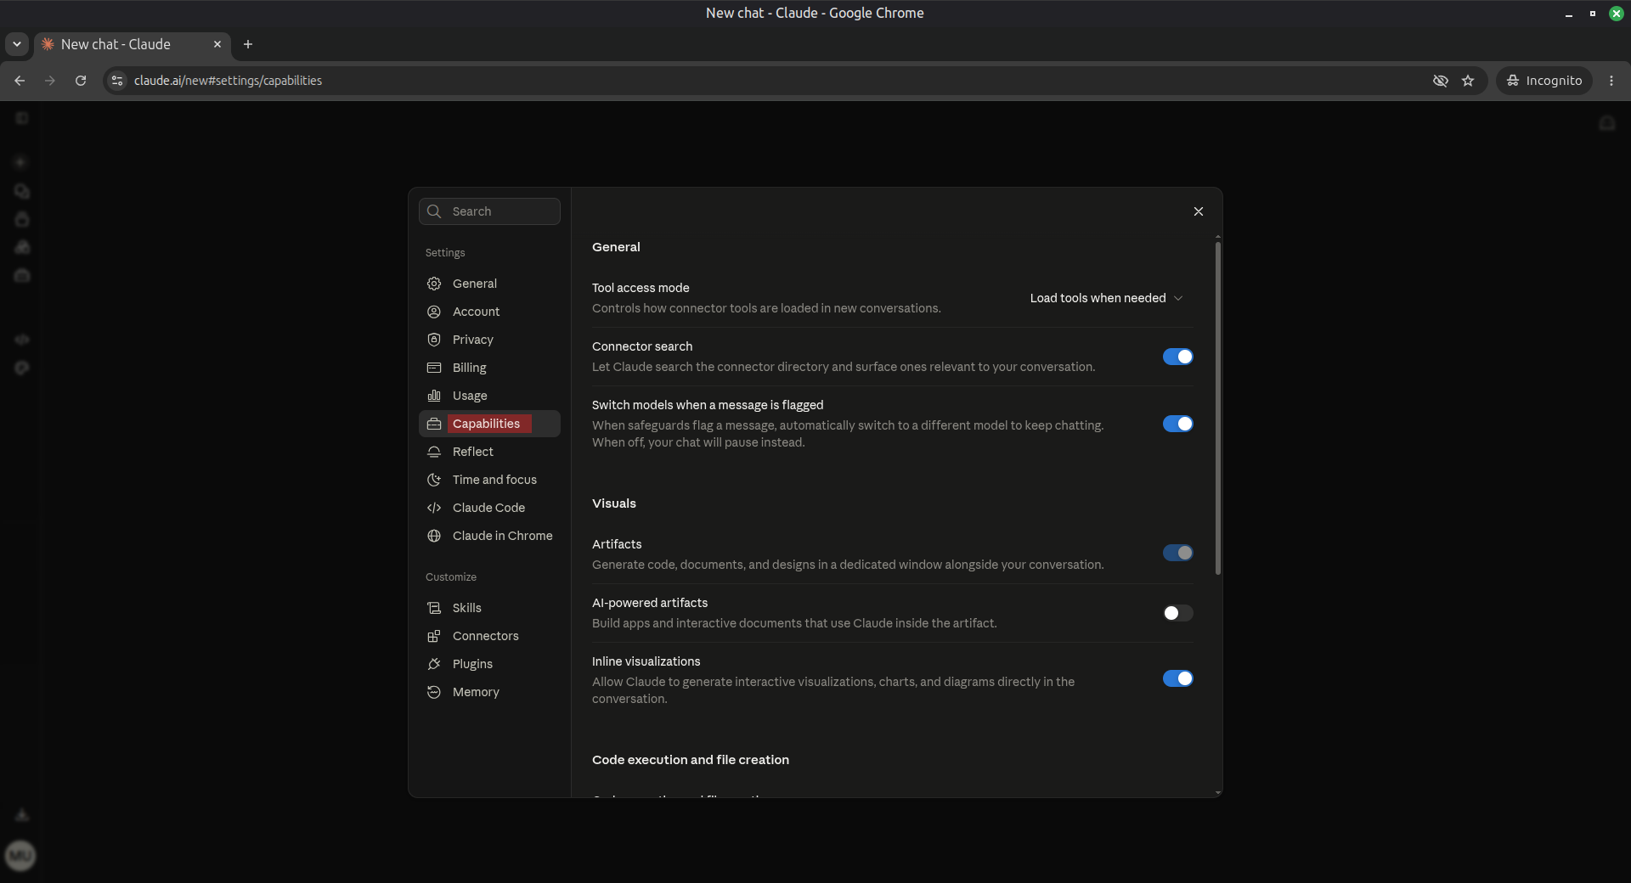Open a new browser tab with plus
This screenshot has width=1631, height=883.
[x=248, y=44]
